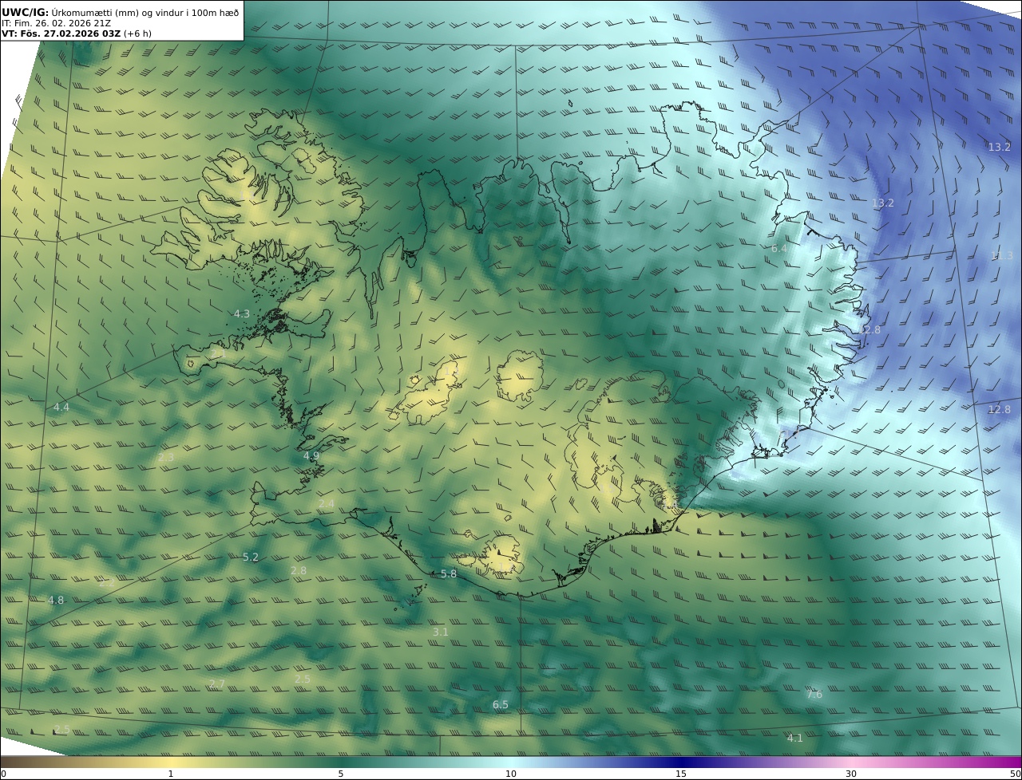Pick the 4.3 value label on the map
This screenshot has width=1022, height=780.
[x=242, y=314]
